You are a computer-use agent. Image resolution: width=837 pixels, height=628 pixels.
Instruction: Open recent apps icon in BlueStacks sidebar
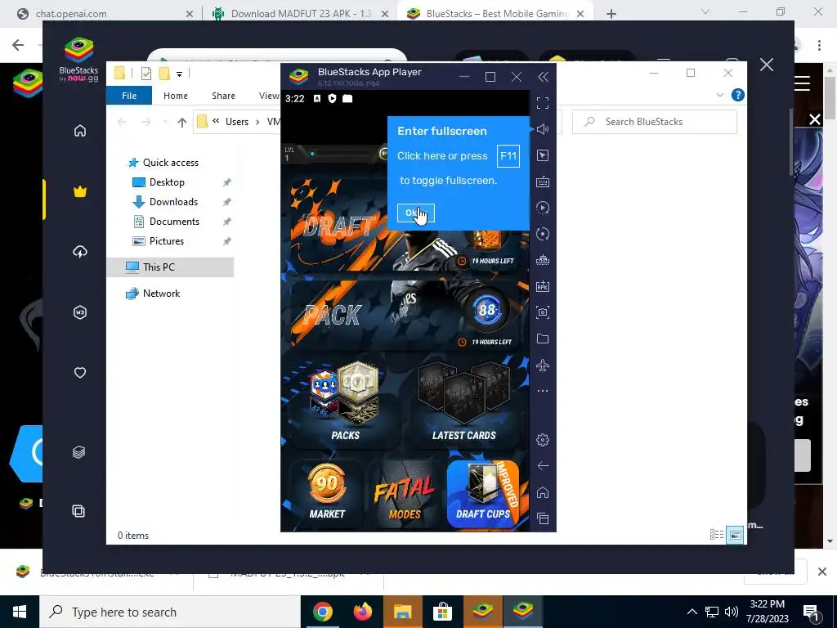click(543, 518)
